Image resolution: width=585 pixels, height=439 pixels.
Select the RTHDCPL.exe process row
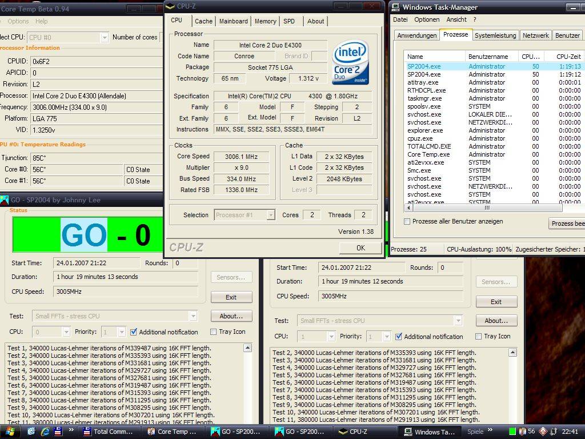point(494,90)
